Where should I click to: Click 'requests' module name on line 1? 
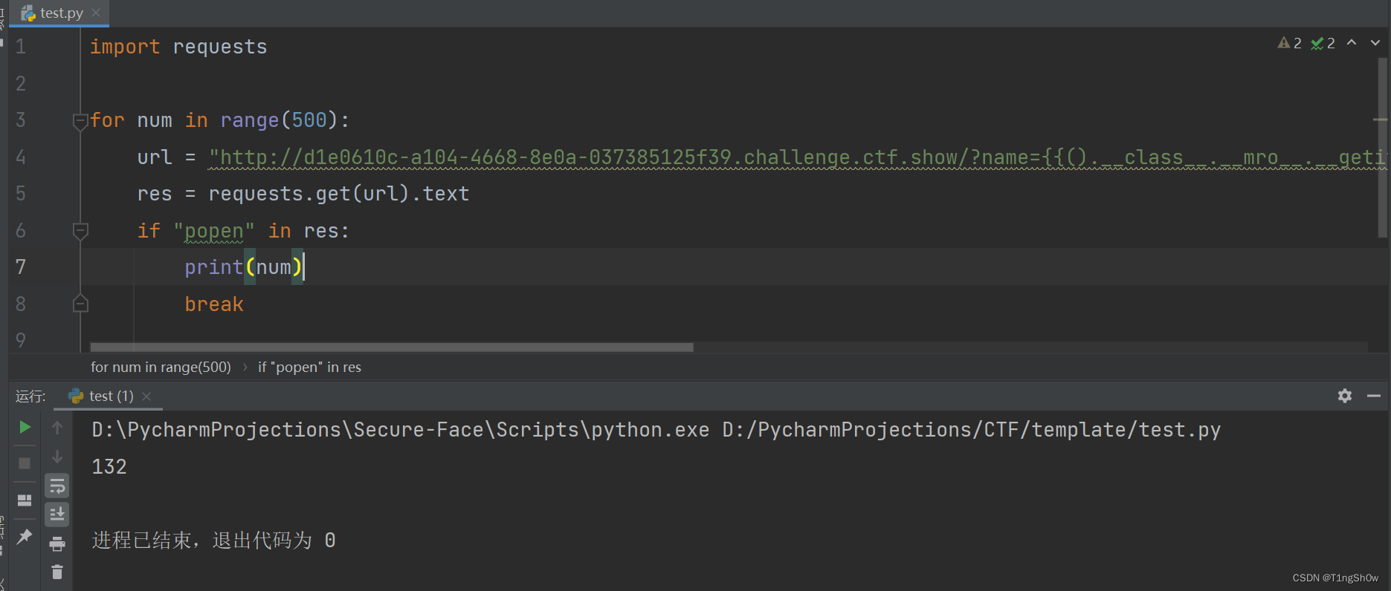(x=220, y=47)
